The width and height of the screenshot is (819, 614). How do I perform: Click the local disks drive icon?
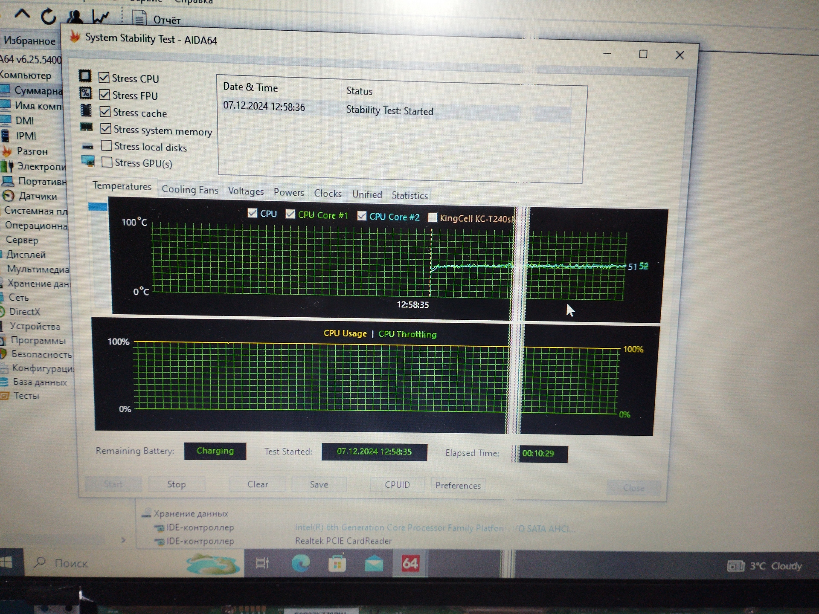(x=87, y=146)
